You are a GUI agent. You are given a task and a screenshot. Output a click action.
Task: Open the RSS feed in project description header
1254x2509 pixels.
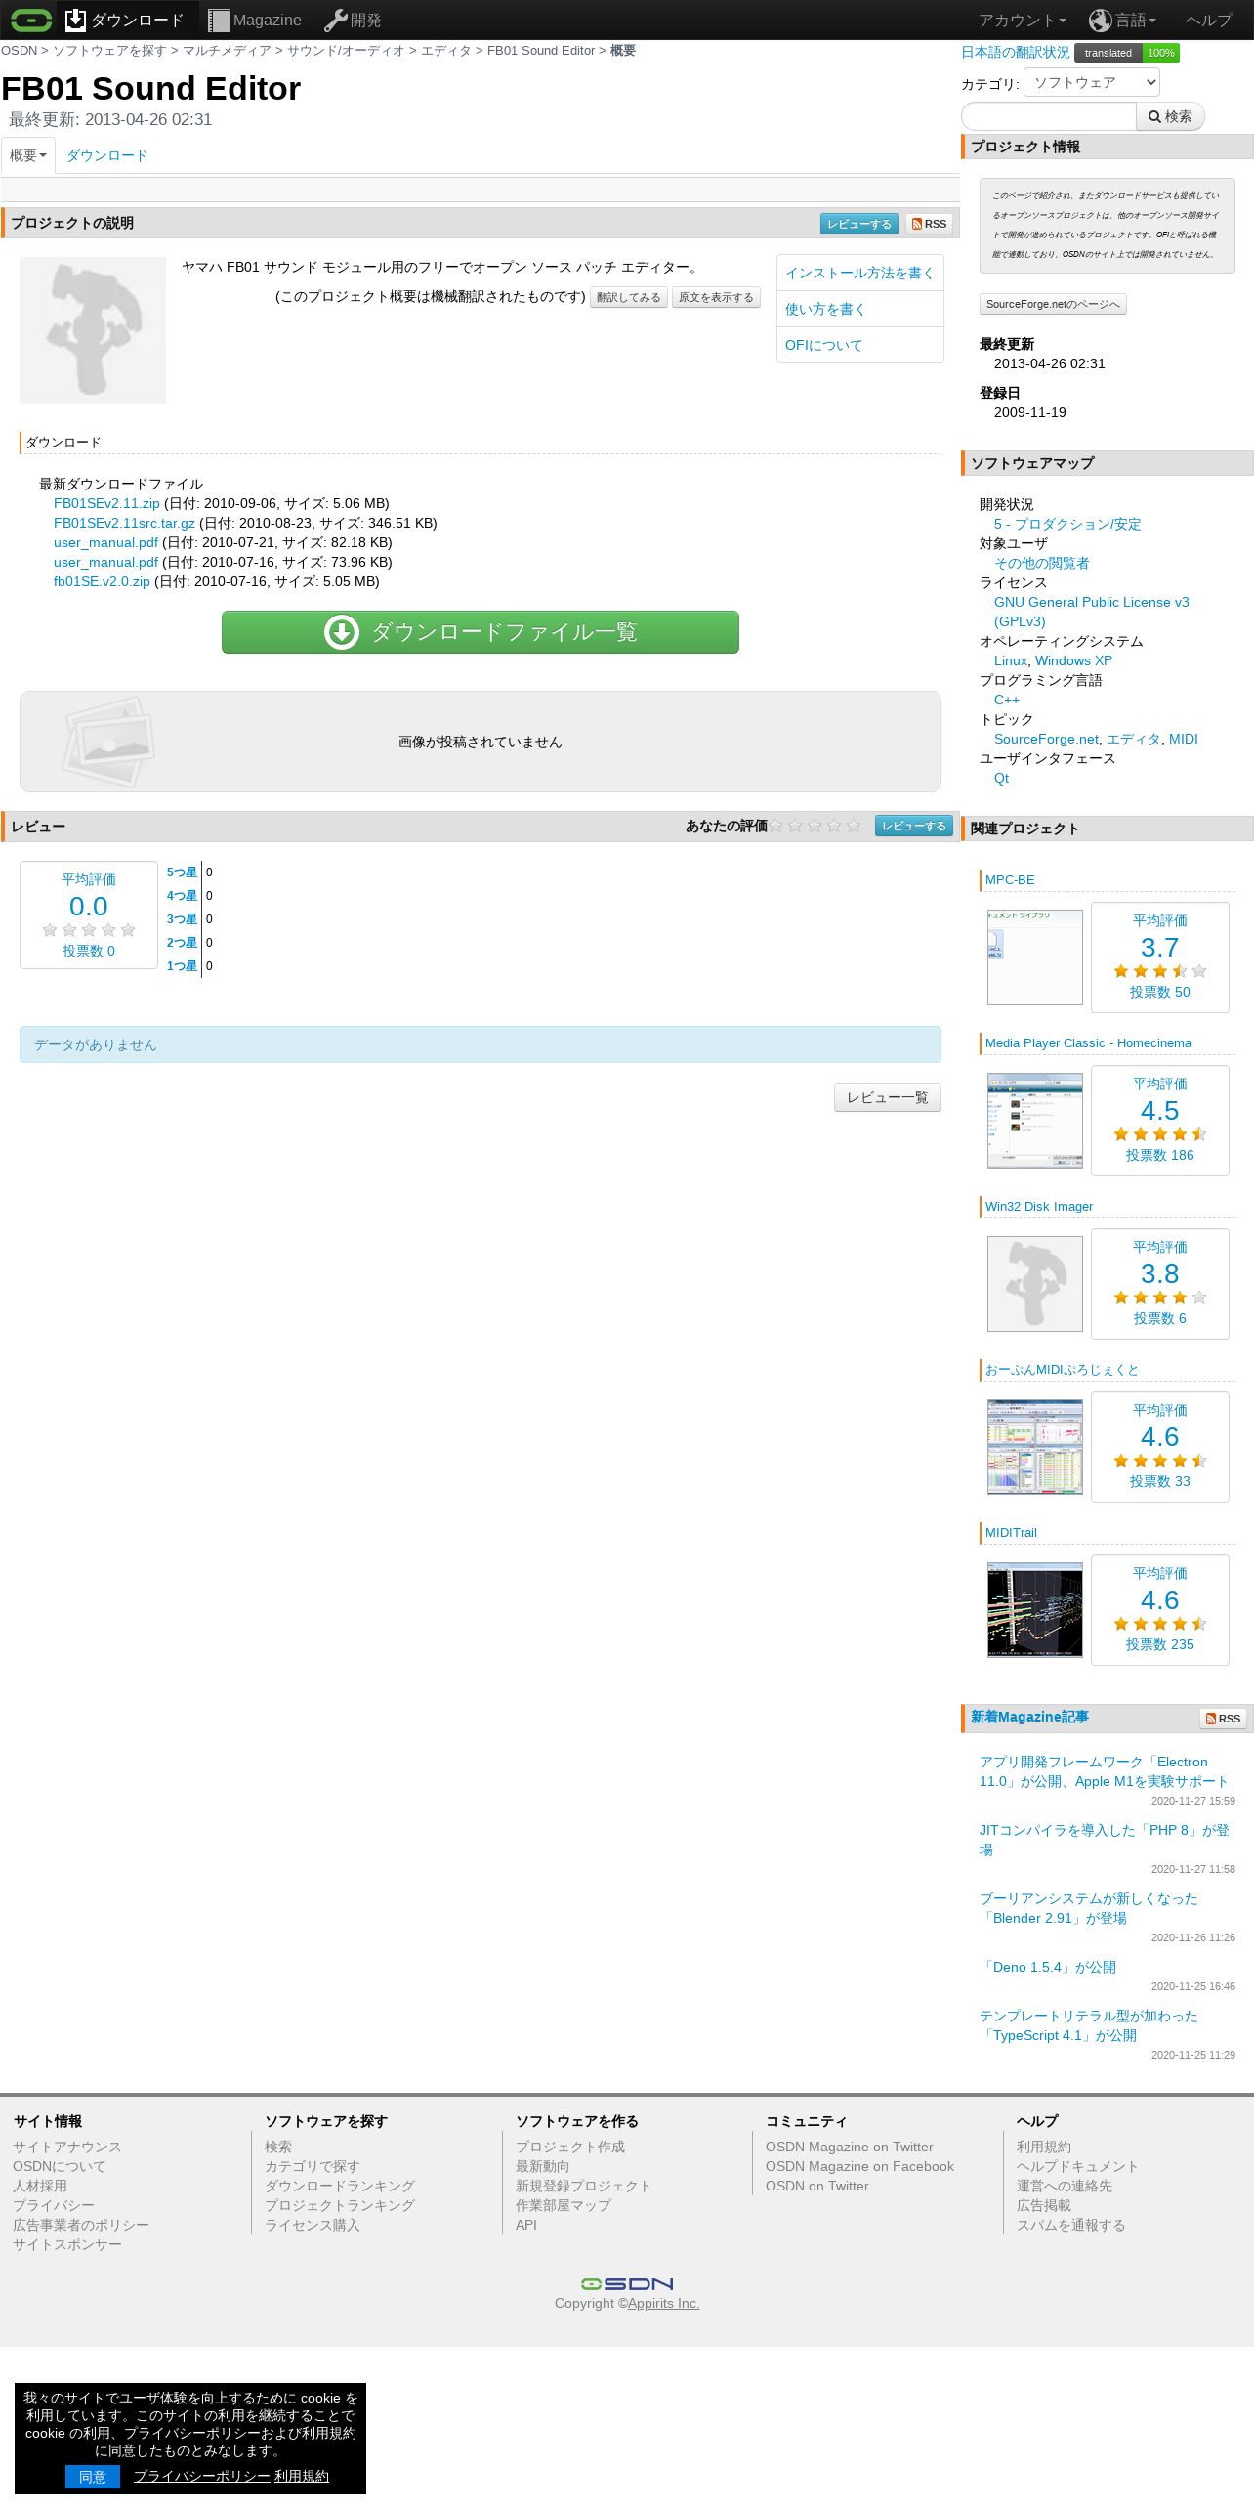[x=929, y=224]
